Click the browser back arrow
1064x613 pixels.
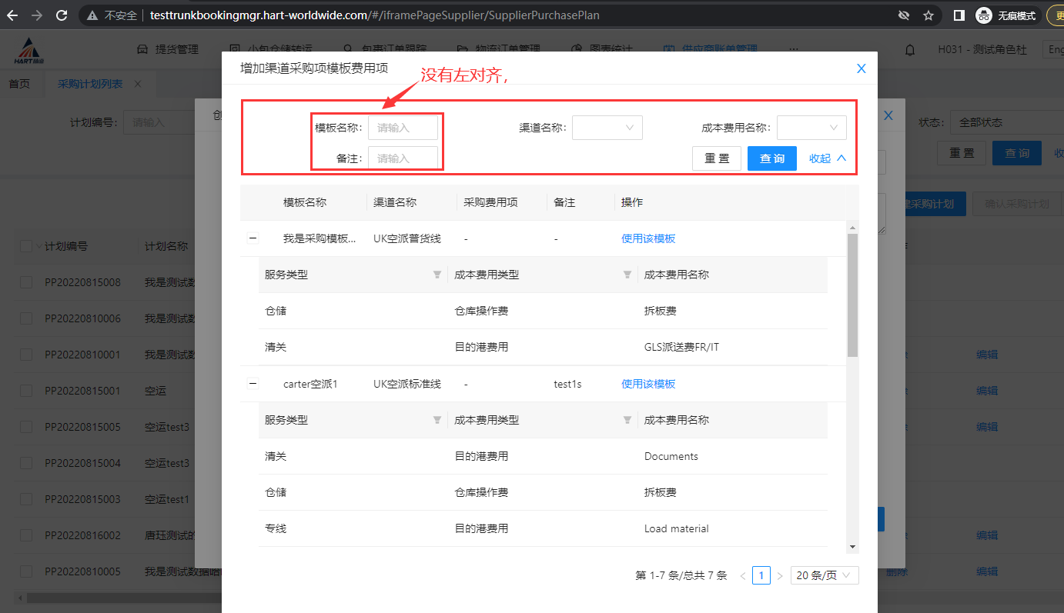coord(12,15)
